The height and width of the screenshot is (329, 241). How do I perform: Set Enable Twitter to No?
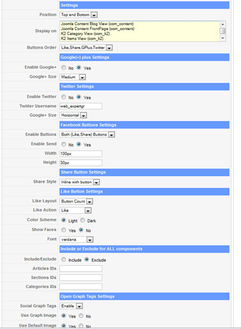click(64, 97)
